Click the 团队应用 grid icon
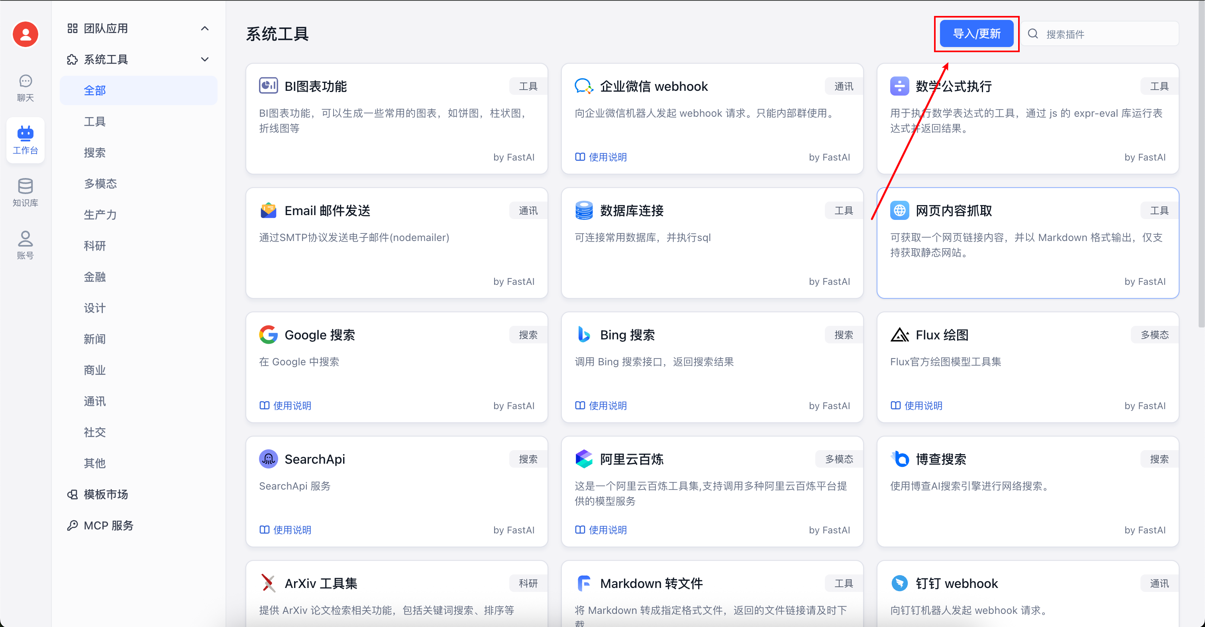 tap(73, 29)
